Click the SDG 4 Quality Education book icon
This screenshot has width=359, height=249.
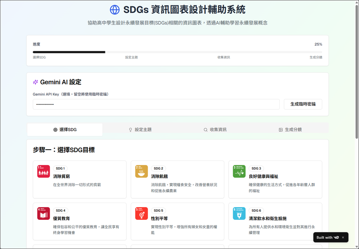43,214
